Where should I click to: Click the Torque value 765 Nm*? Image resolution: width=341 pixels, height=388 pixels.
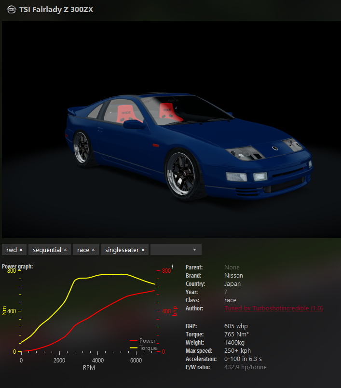tap(236, 334)
